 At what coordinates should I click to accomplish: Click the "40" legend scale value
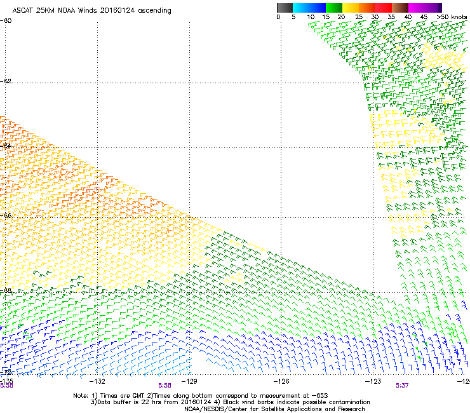(408, 17)
